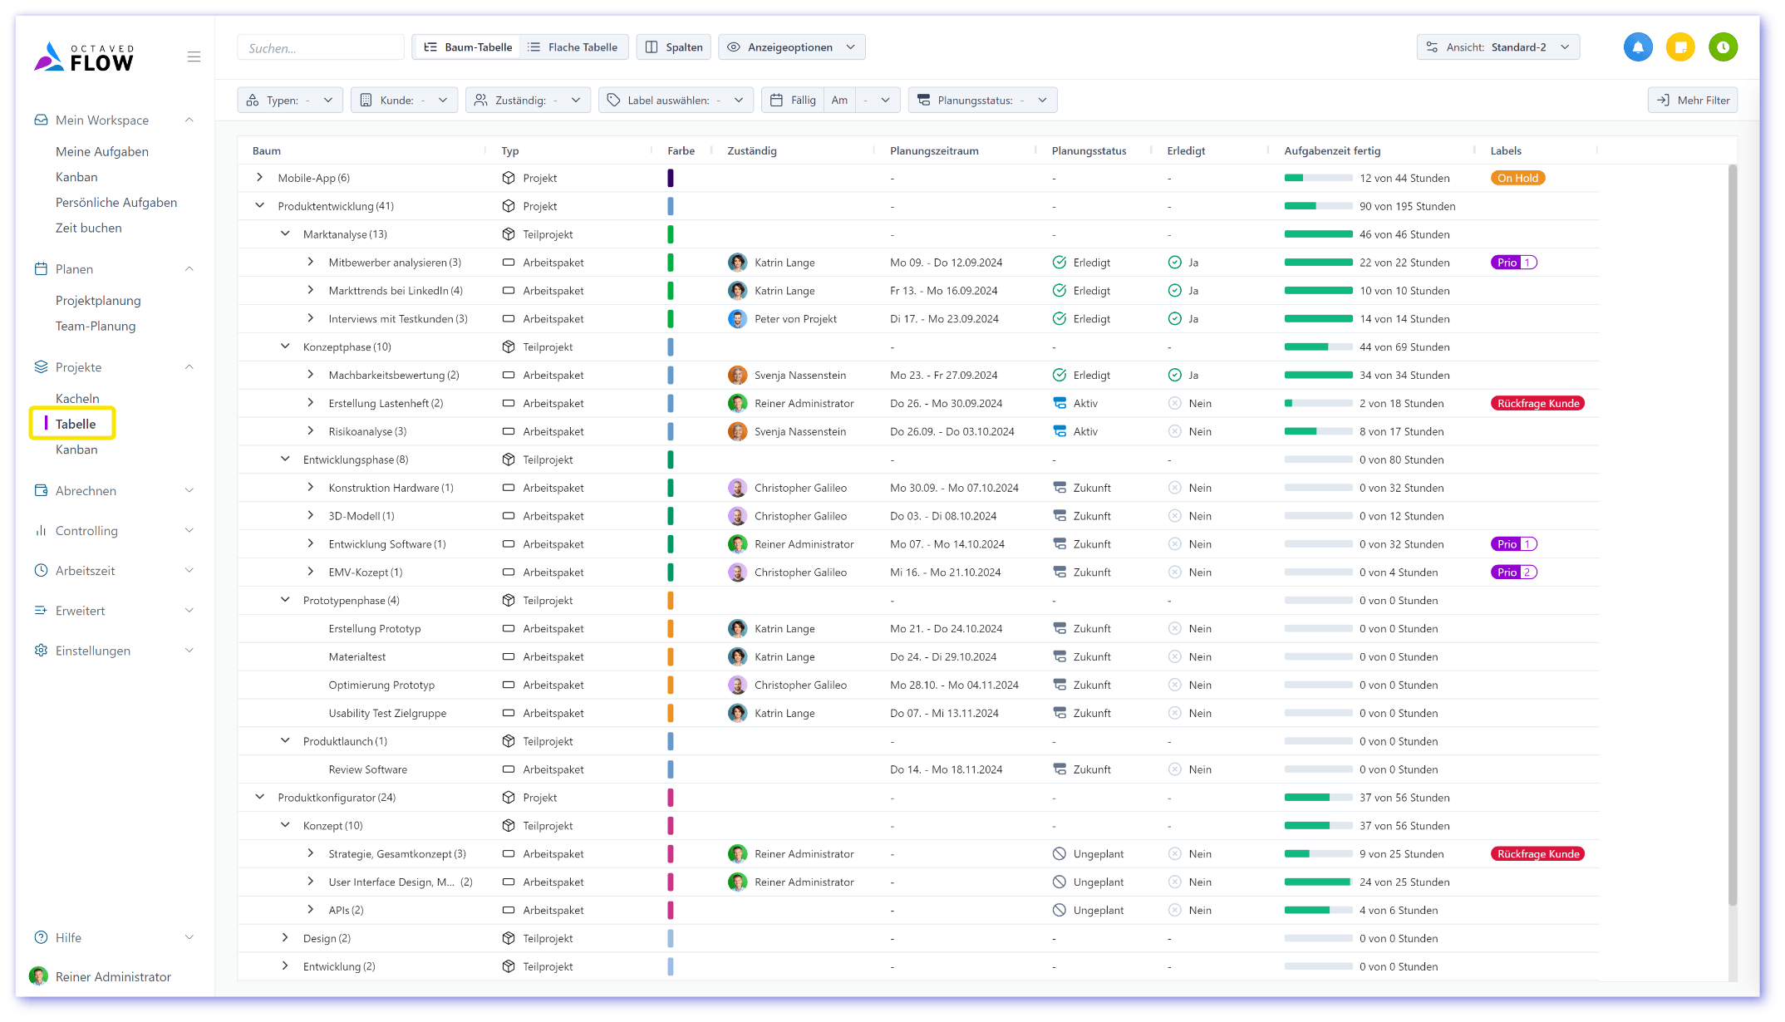Open the Typen filter dropdown
1785x1022 pixels.
click(x=289, y=99)
